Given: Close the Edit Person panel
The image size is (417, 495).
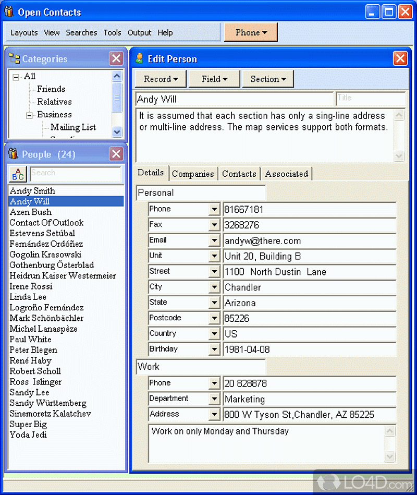Looking at the screenshot, I should (400, 58).
